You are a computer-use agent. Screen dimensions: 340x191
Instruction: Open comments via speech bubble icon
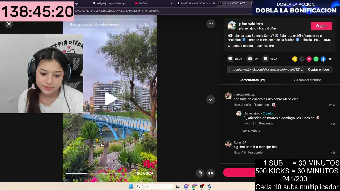(x=250, y=59)
